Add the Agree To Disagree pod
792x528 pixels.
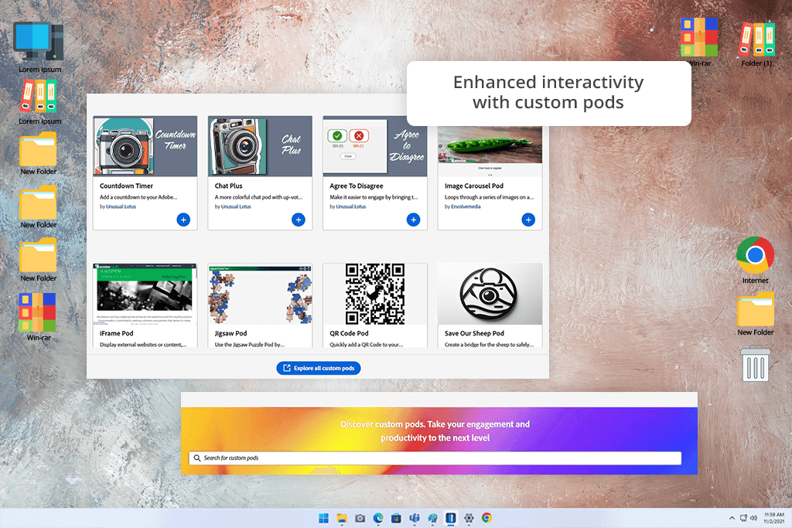[413, 220]
